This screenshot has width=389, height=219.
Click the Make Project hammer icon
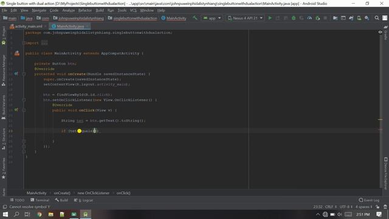[x=195, y=18]
